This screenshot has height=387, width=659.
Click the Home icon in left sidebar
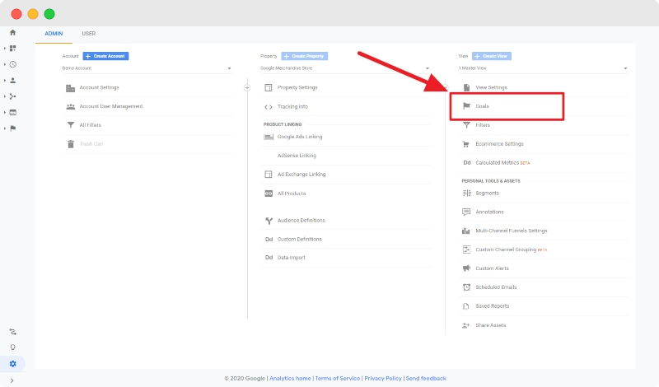12,32
